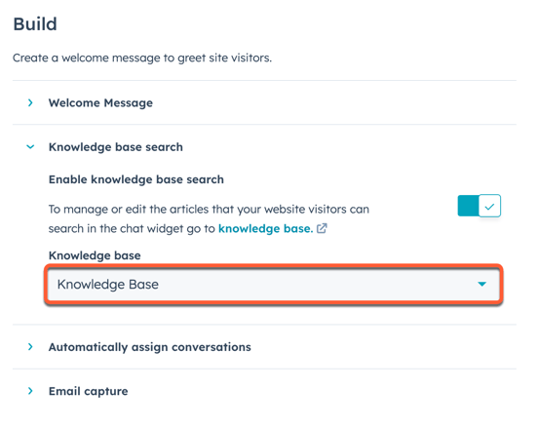Click the Welcome Message section title

tap(100, 102)
